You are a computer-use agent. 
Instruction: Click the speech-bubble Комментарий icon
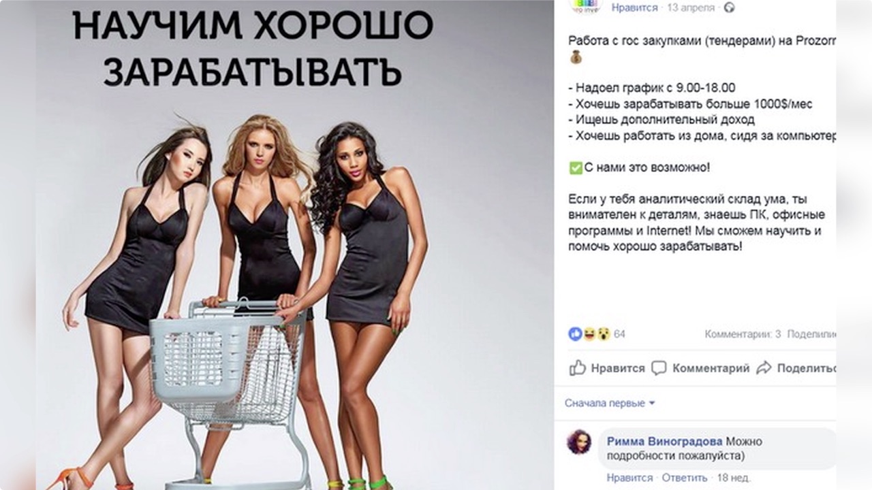pos(659,368)
